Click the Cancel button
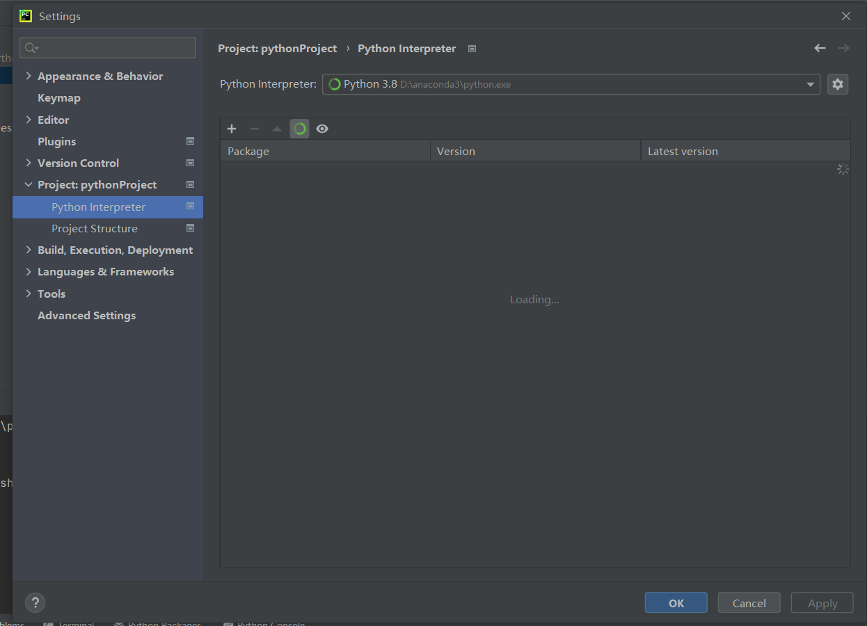Screen dimensions: 867x626 click(749, 603)
